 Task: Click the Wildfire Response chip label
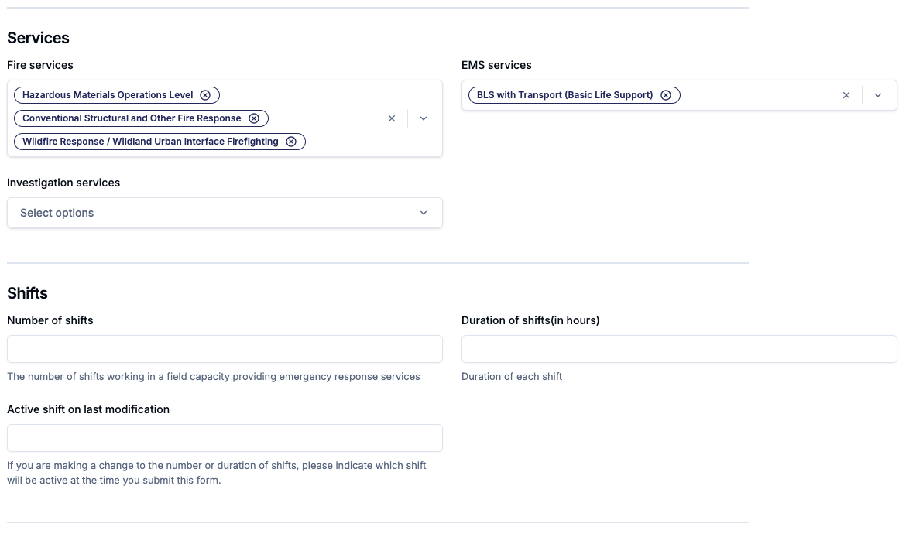coord(150,142)
